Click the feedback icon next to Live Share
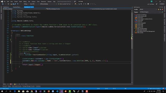Image resolution: width=166 pixels, height=93 pixels. (x=157, y=4)
